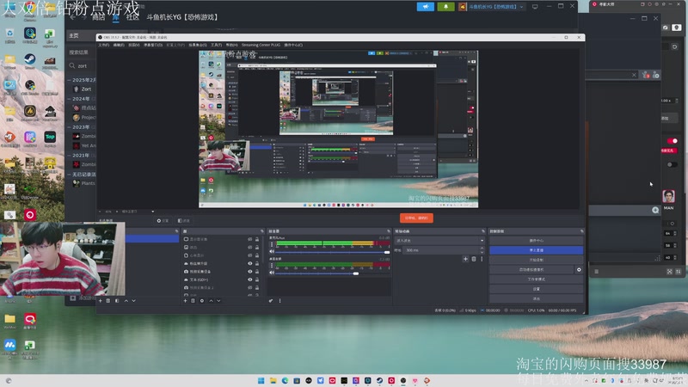Collapse the 2024年 group in Steam library

pyautogui.click(x=70, y=99)
